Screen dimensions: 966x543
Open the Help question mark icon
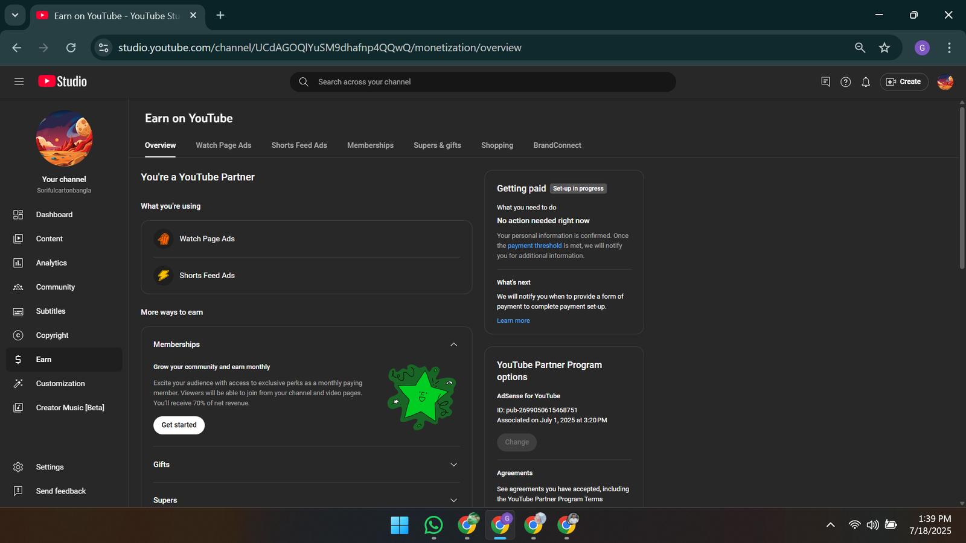tap(845, 81)
